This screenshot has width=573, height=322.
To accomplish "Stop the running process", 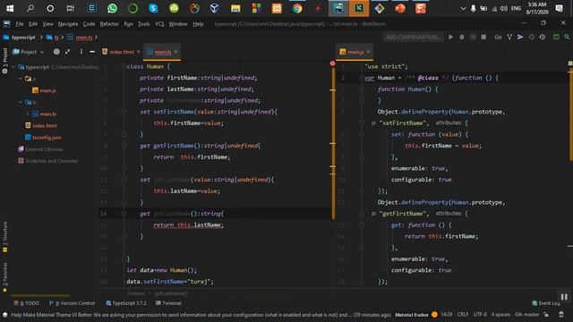I will point(483,38).
